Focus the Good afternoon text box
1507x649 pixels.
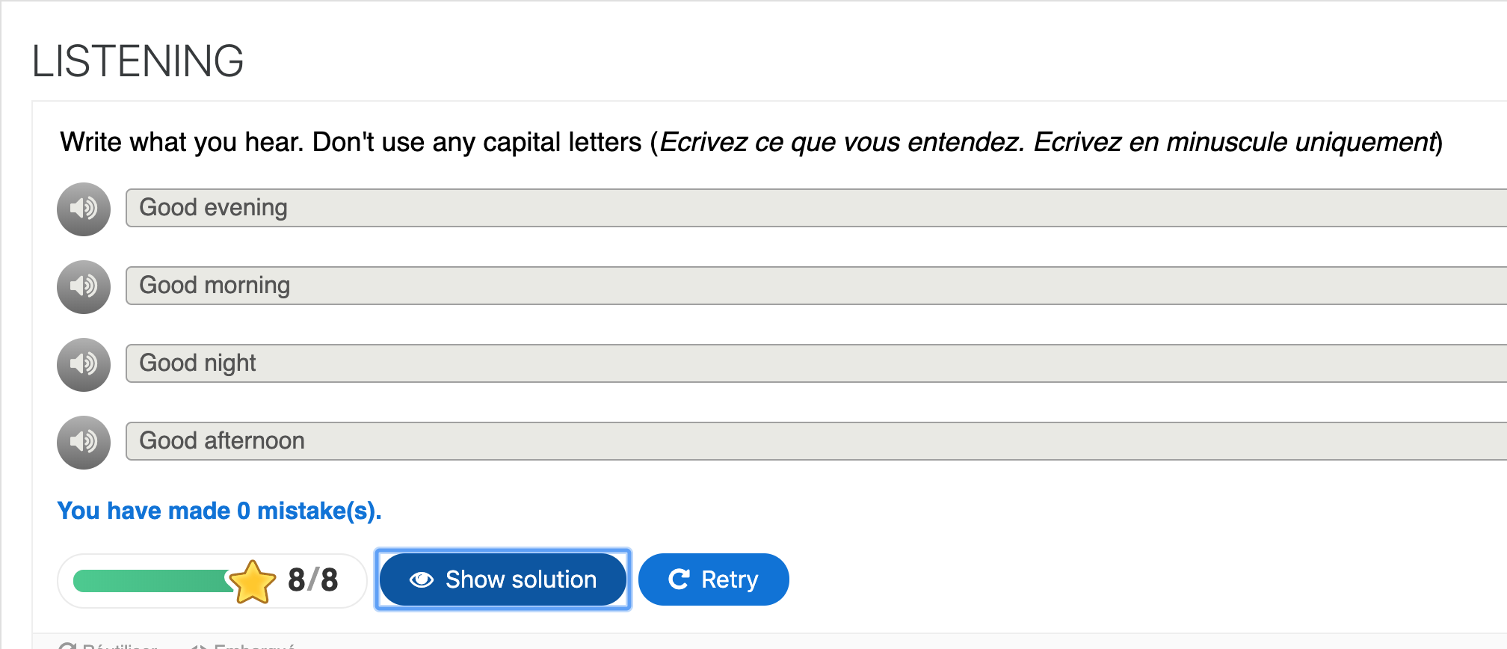click(x=816, y=441)
